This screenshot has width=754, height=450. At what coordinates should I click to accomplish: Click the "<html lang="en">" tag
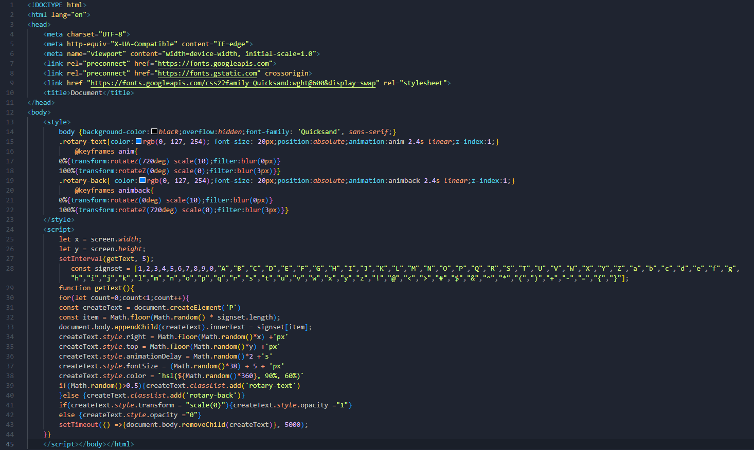[x=59, y=15]
